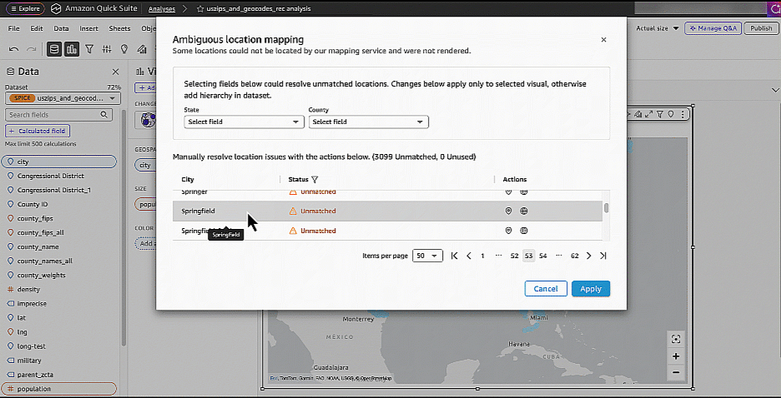Go to next page of results
Viewport: 781px width, 398px height.
click(x=589, y=256)
